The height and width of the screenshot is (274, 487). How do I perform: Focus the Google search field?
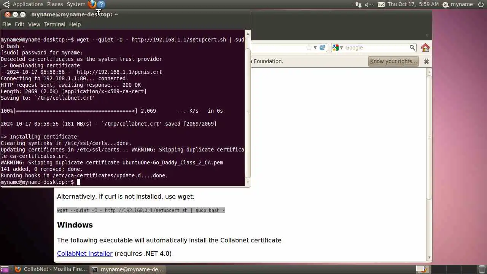[x=376, y=48]
